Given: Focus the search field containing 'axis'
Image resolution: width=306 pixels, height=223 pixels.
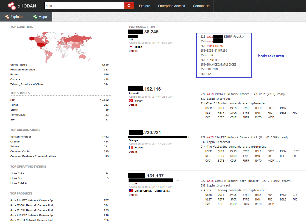Looking at the screenshot, I should pyautogui.click(x=85, y=6).
